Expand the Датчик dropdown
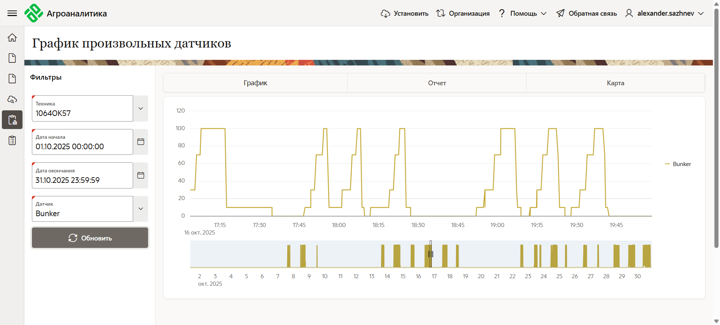720x325 pixels. click(141, 209)
